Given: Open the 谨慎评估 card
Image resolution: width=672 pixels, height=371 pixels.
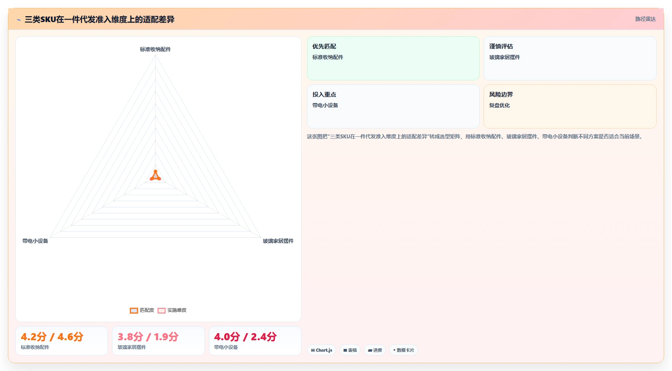Looking at the screenshot, I should click(570, 58).
